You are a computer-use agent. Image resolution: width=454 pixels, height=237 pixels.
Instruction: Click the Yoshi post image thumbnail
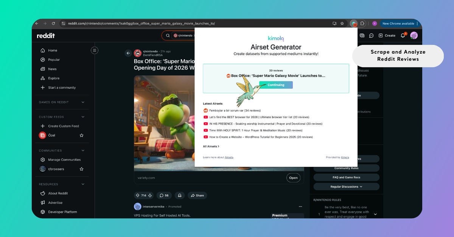point(164,123)
